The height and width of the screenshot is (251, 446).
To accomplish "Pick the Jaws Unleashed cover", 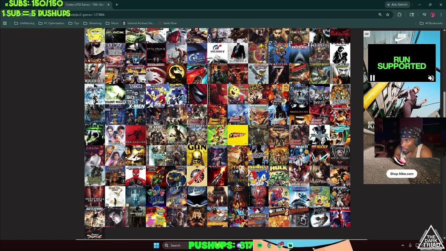I will (299, 53).
